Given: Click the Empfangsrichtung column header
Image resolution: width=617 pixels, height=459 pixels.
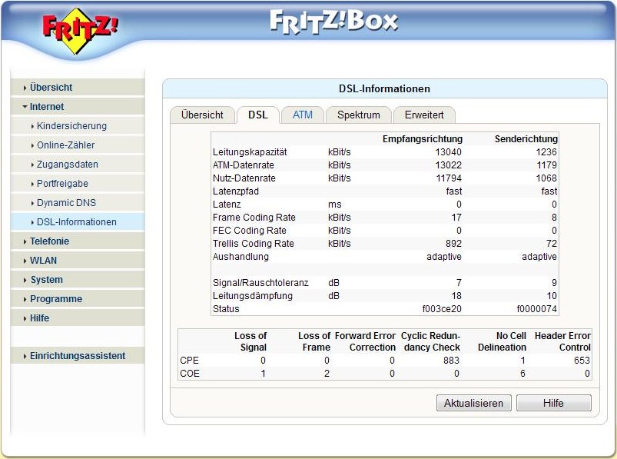Looking at the screenshot, I should (423, 139).
